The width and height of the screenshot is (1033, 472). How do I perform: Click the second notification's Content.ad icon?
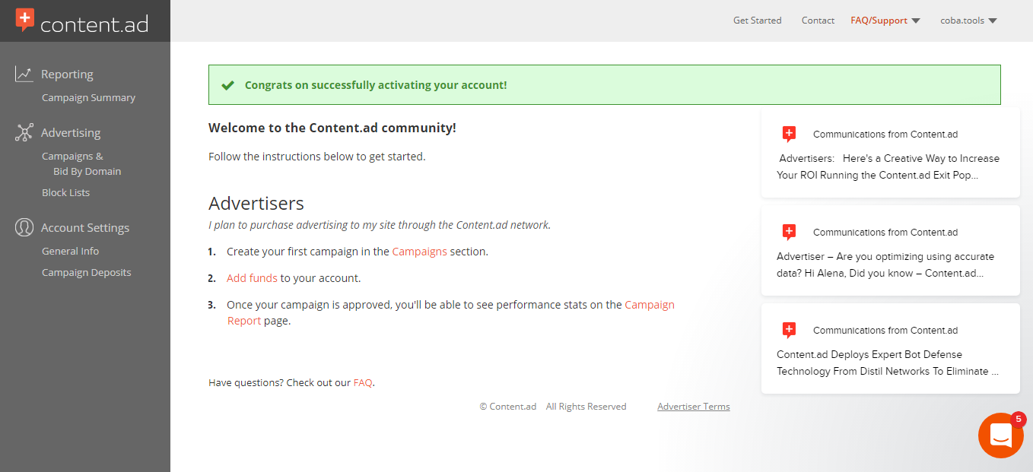click(x=789, y=233)
